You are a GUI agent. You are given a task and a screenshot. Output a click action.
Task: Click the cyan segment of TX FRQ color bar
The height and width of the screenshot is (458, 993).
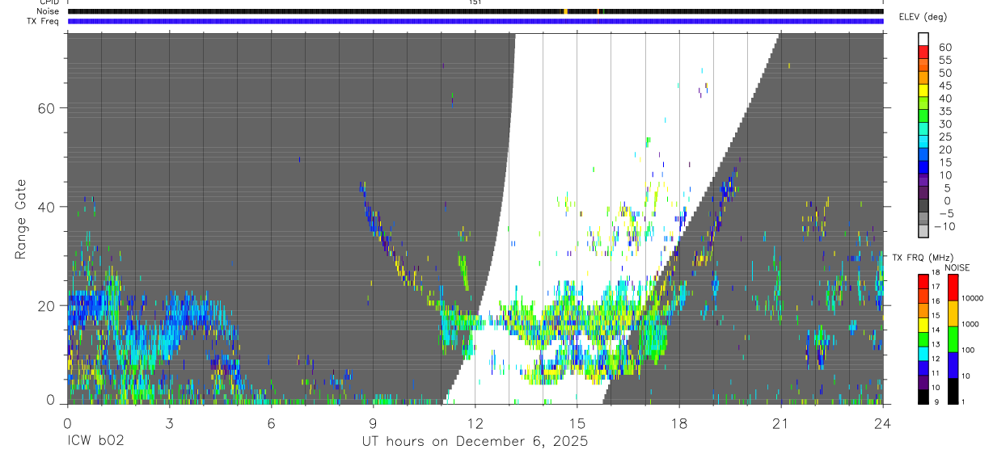point(923,353)
